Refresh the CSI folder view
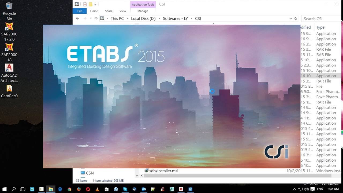Image resolution: width=343 pixels, height=193 pixels. pyautogui.click(x=296, y=18)
